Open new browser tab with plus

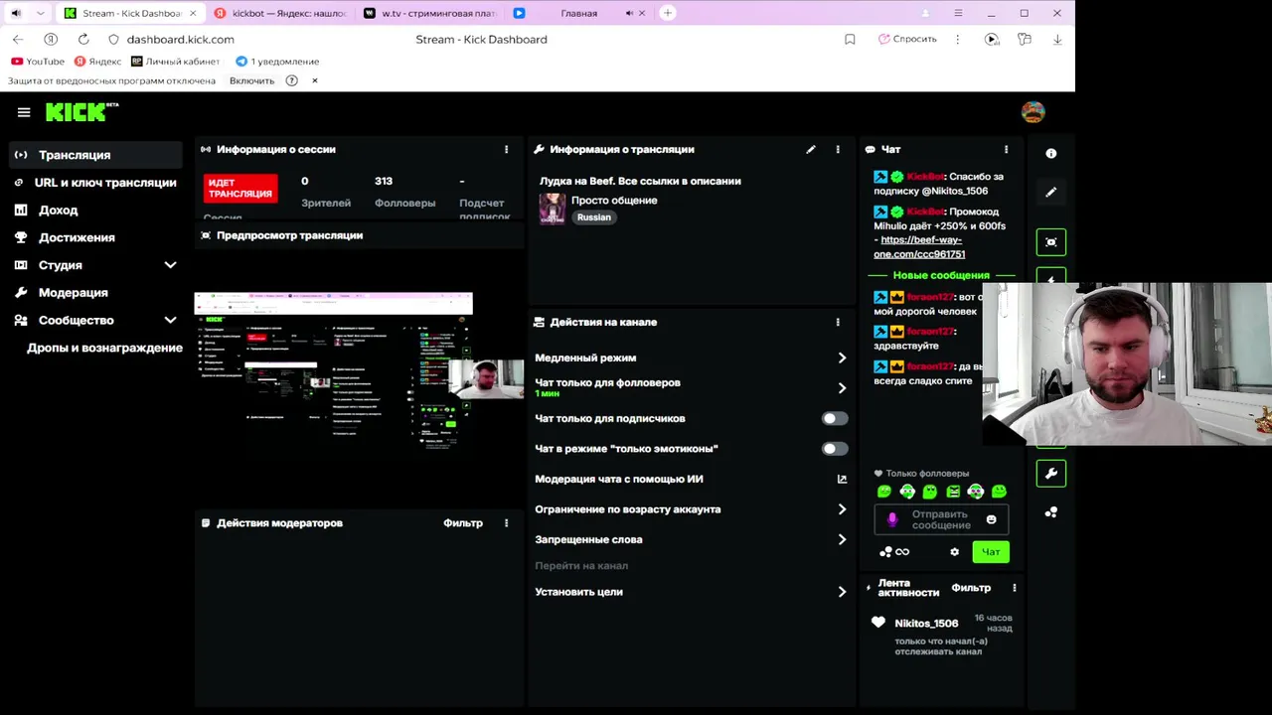[x=668, y=13]
